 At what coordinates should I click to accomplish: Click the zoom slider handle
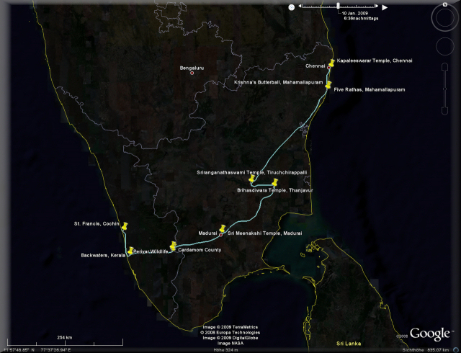[445, 89]
